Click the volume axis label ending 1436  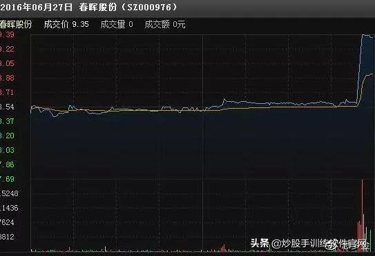pos(9,208)
